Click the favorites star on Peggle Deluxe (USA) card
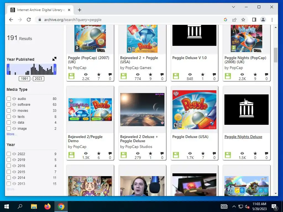The height and width of the screenshot is (212, 283). pyautogui.click(x=203, y=153)
